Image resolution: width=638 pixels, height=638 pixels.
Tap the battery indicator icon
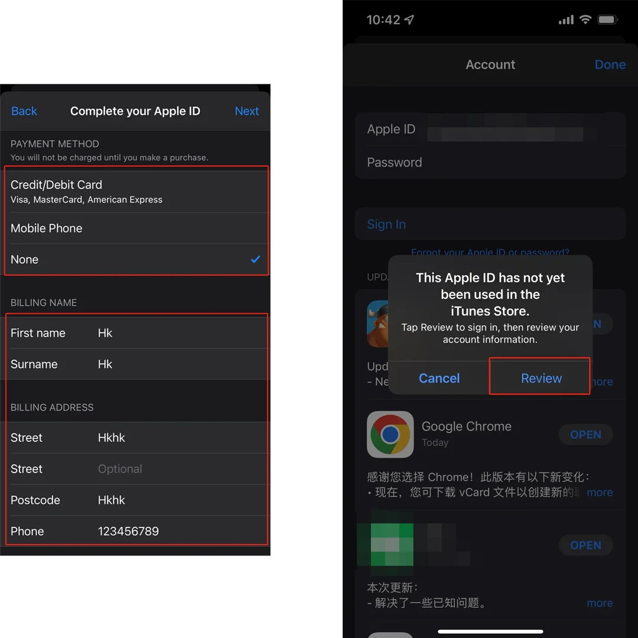coord(608,19)
